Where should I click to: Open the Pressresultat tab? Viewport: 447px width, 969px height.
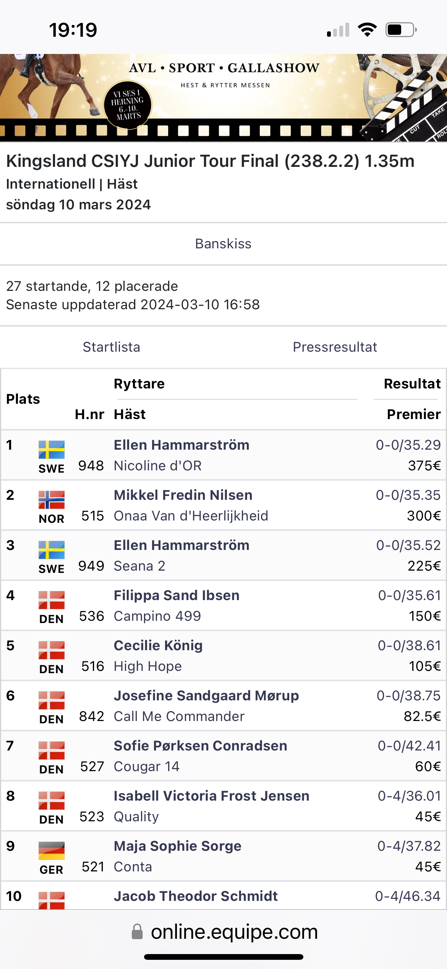335,347
